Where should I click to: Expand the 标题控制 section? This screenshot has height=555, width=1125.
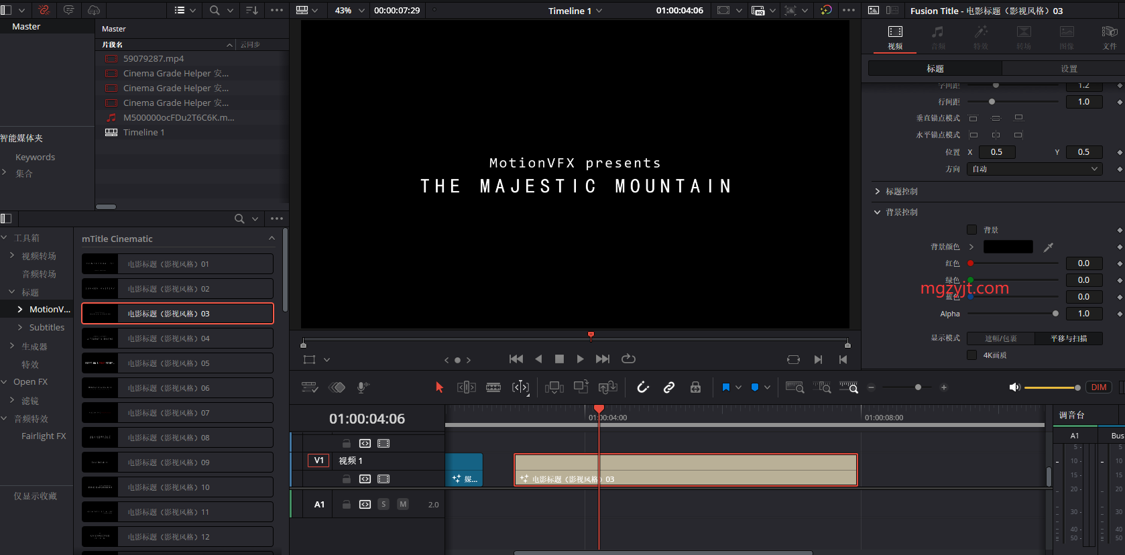click(x=877, y=192)
